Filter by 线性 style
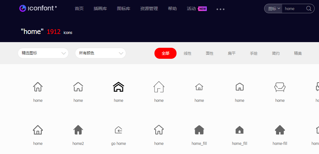 point(188,53)
